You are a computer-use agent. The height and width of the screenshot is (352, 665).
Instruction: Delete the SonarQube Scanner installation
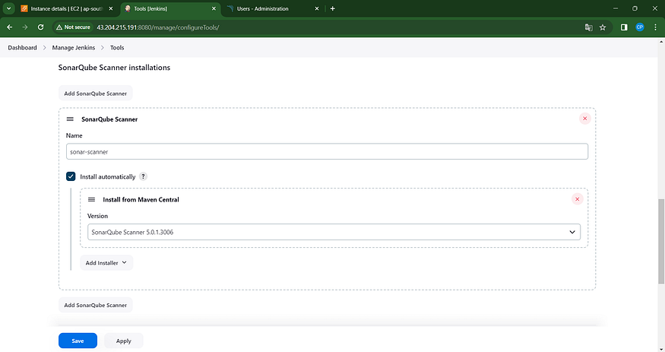click(585, 119)
